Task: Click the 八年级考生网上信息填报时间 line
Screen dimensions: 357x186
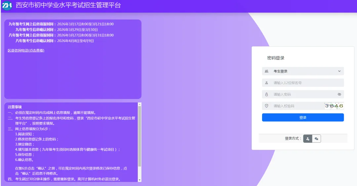Action: point(61,35)
